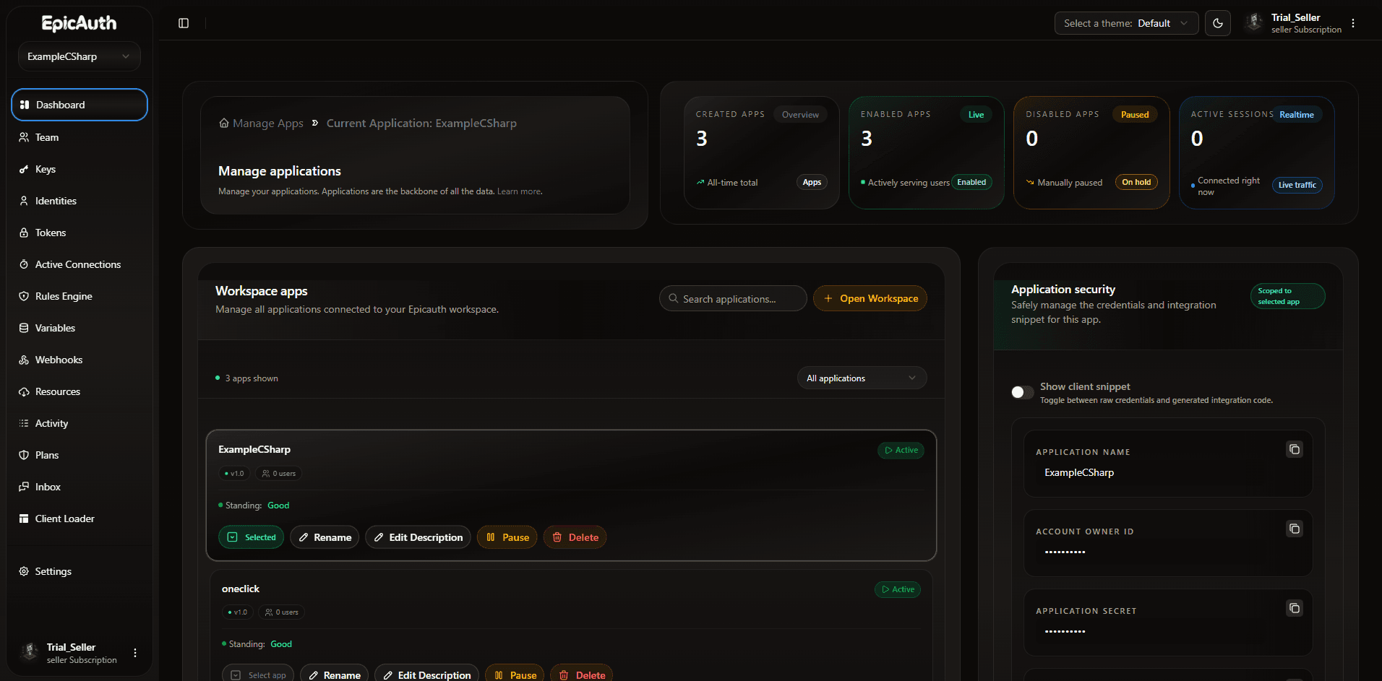Viewport: 1382px width, 681px height.
Task: Go to Rules Engine page
Action: coord(64,296)
